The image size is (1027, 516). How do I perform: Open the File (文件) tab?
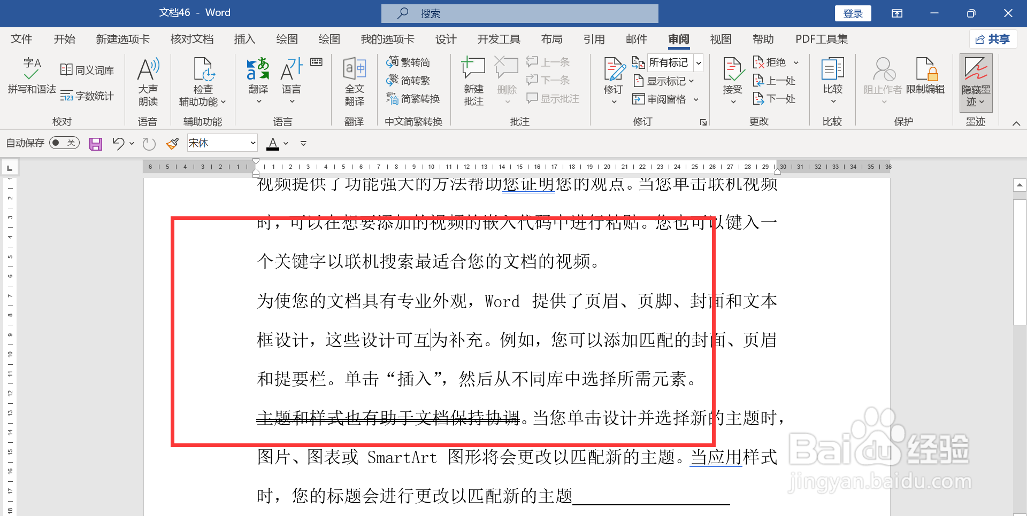[21, 39]
